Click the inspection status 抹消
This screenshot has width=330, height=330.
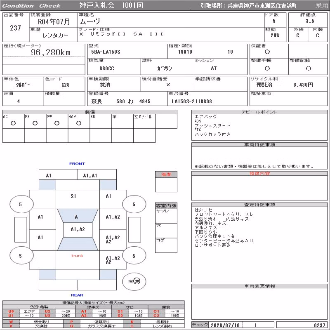(x=105, y=85)
